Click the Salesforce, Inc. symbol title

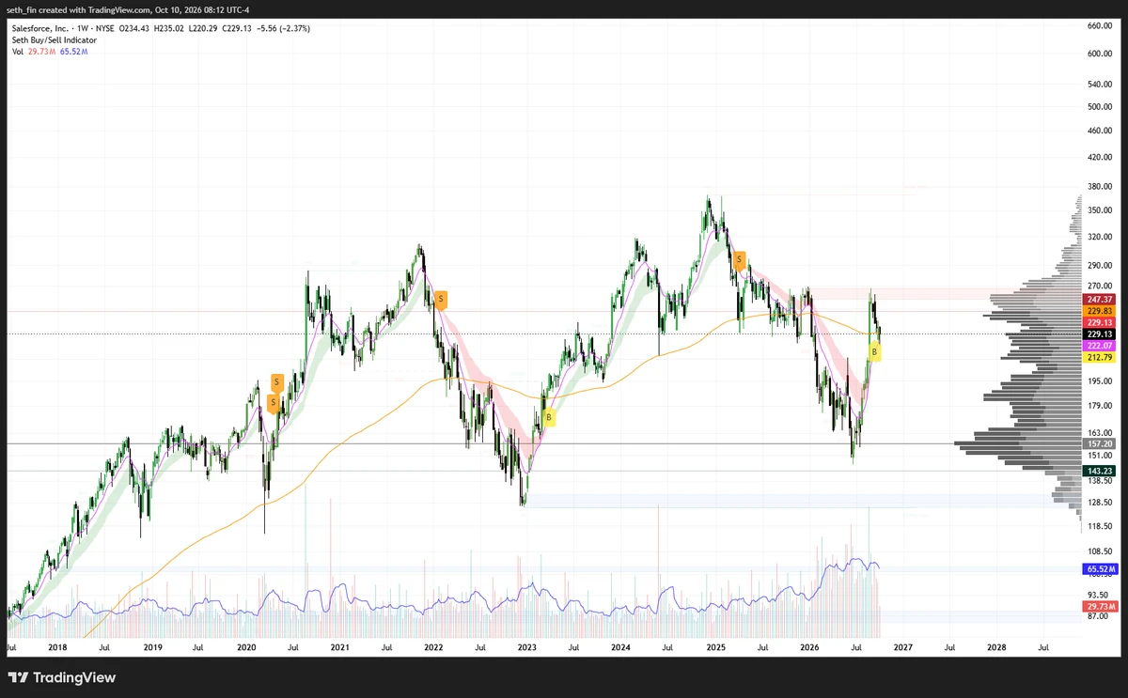(39, 28)
